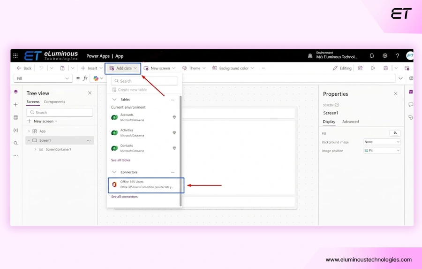Image resolution: width=422 pixels, height=269 pixels.
Task: Click the fx formula icon
Action: coord(85,78)
